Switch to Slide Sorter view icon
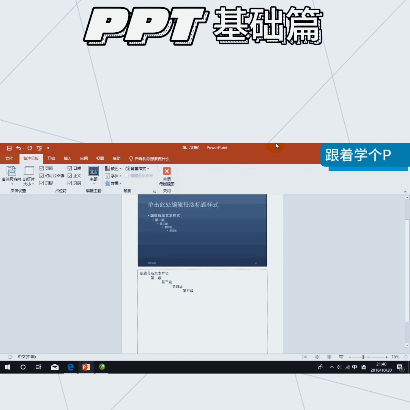This screenshot has height=410, width=410. click(317, 357)
